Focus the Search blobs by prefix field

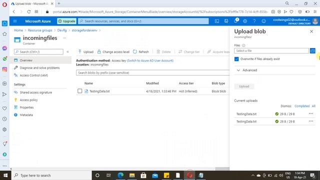tap(152, 72)
